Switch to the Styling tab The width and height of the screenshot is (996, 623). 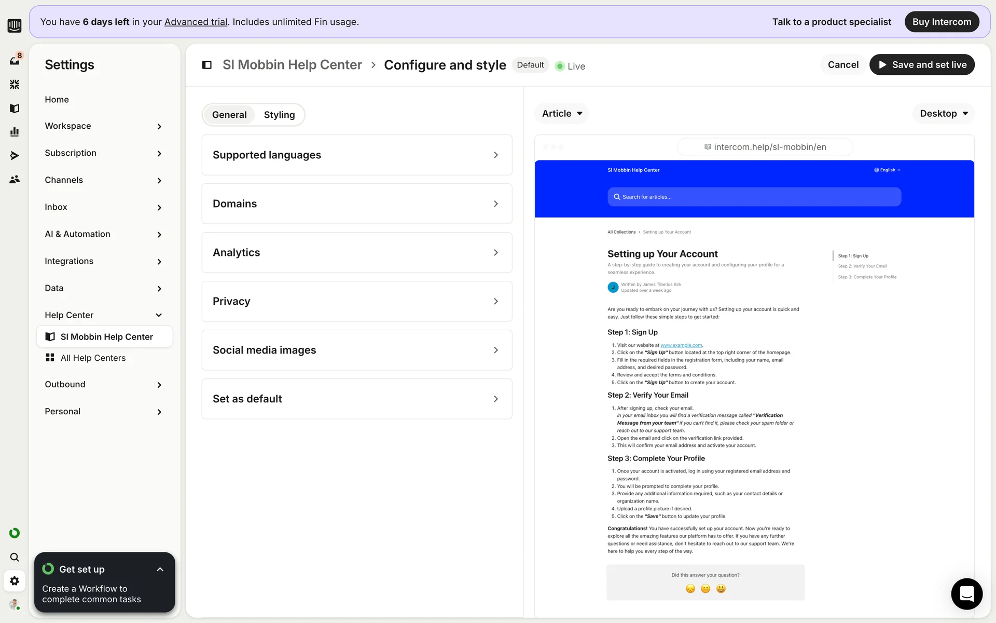279,115
